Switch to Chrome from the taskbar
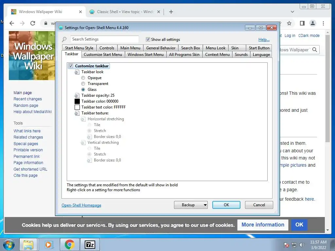The width and height of the screenshot is (335, 251). pos(69,244)
